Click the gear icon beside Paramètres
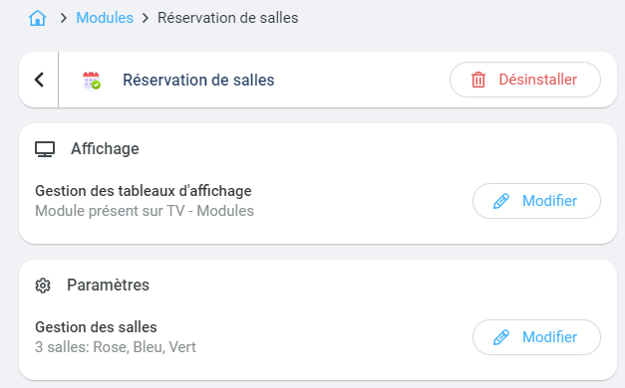The width and height of the screenshot is (625, 388). tap(43, 286)
